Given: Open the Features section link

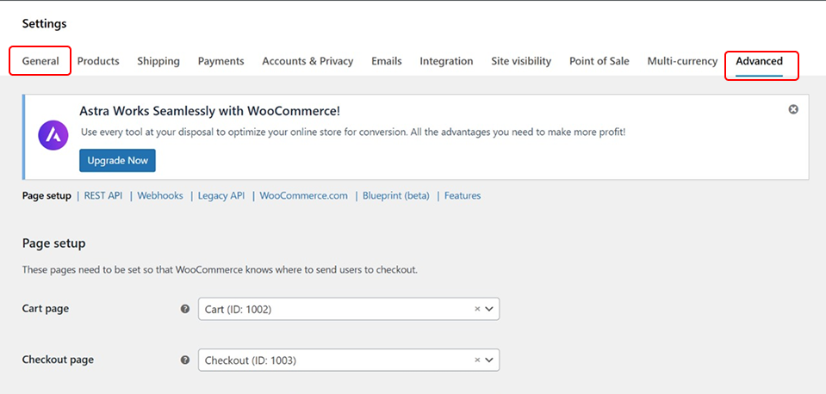Looking at the screenshot, I should pyautogui.click(x=463, y=196).
